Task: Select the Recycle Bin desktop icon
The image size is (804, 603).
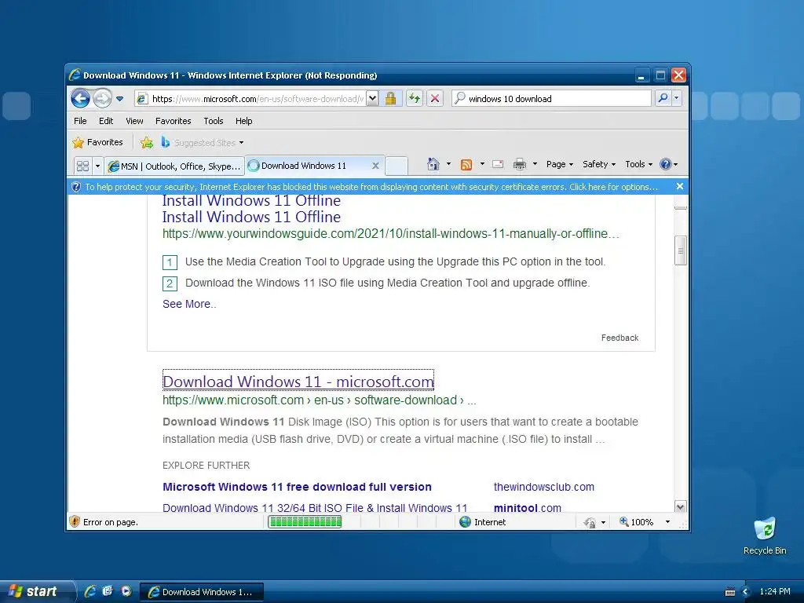Action: tap(765, 535)
